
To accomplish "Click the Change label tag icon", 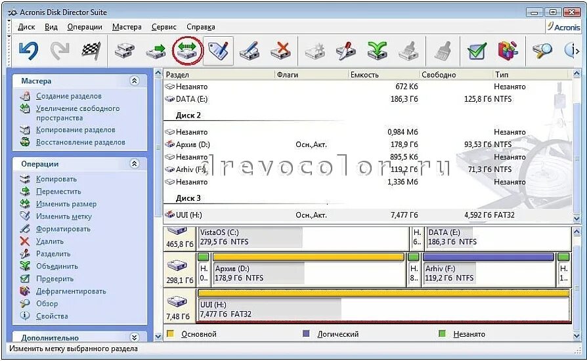I will [x=218, y=50].
